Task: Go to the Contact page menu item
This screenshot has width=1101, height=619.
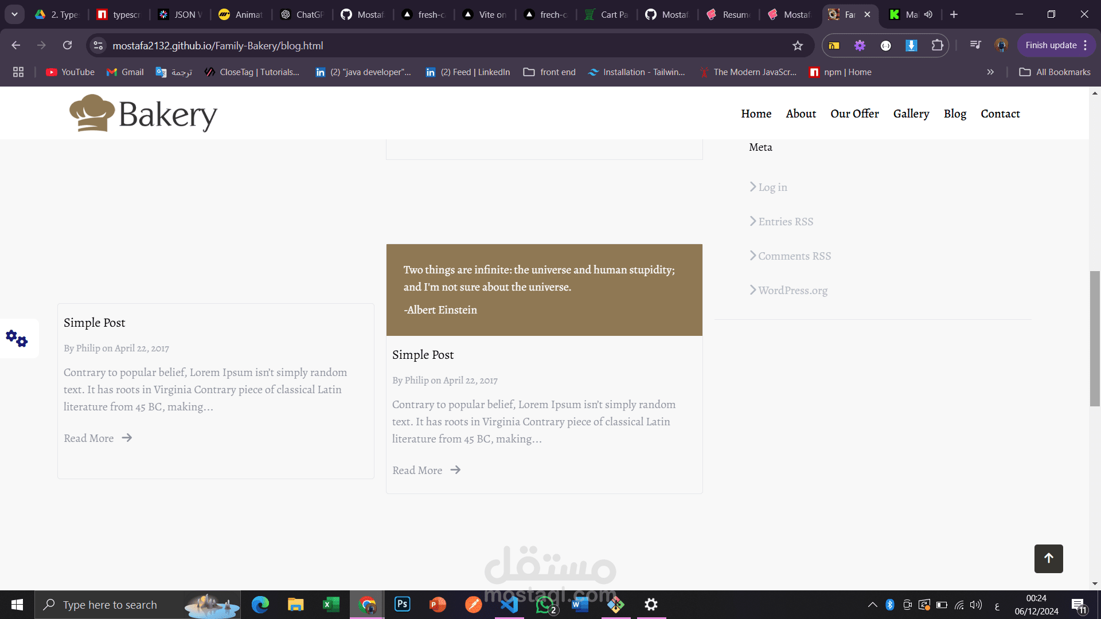Action: [x=1000, y=113]
